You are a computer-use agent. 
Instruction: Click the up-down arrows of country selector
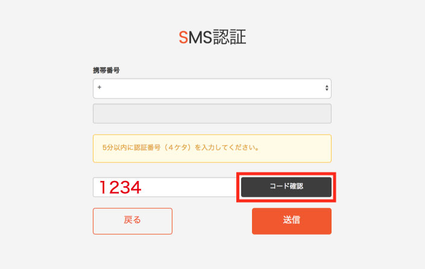(327, 88)
